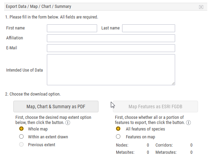Click Map, Chart & Summary as PDF button
Screen dimensions: 210x163
click(x=56, y=106)
